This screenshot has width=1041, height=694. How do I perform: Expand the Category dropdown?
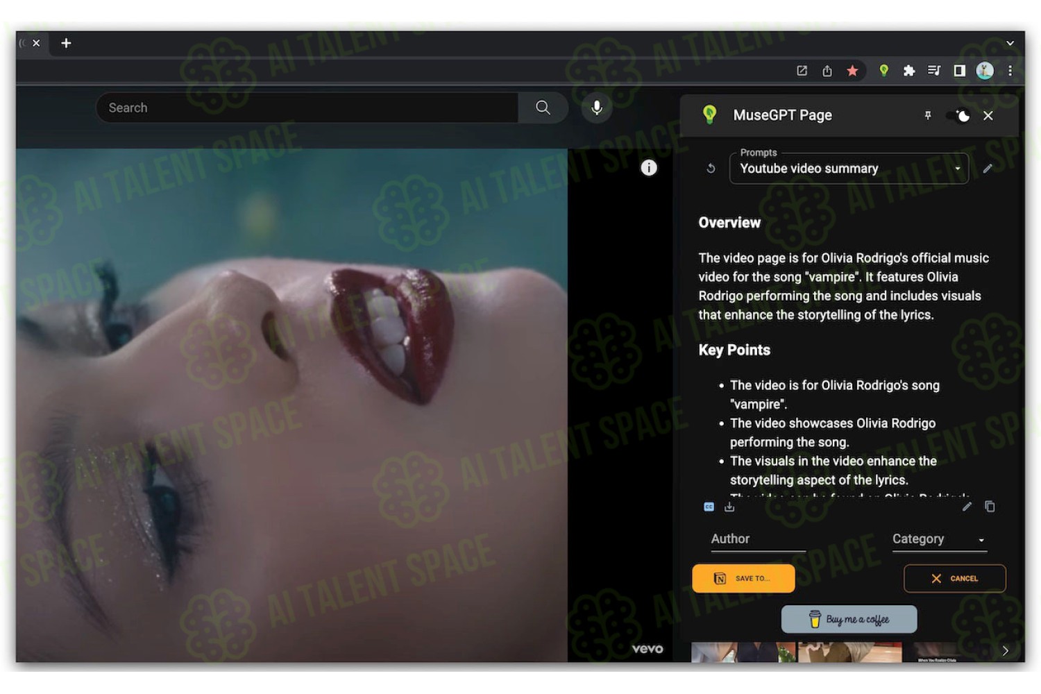pyautogui.click(x=940, y=539)
